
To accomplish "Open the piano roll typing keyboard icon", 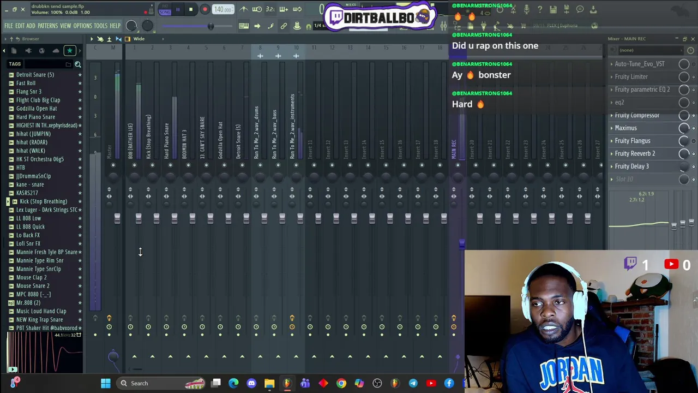I will coord(243,26).
